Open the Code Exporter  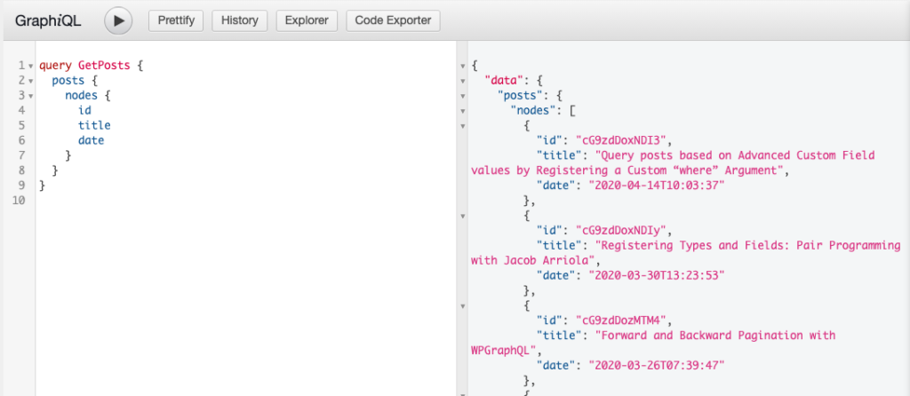tap(393, 20)
